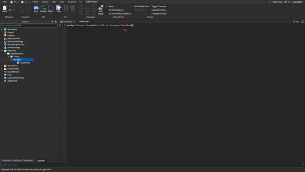Click Toggle Comment action
This screenshot has width=305, height=172.
point(159,6)
